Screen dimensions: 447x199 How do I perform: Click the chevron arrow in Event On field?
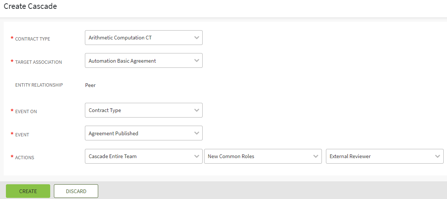pyautogui.click(x=196, y=110)
